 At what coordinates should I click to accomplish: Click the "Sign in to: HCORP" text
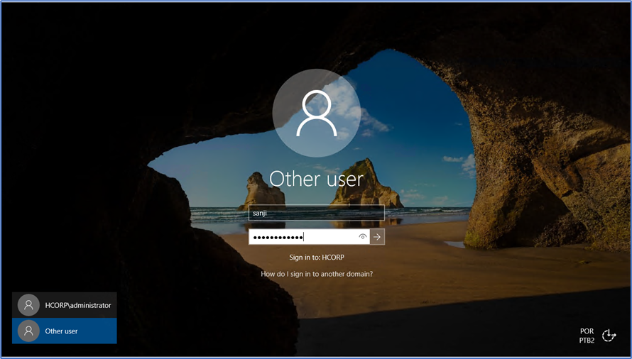[x=317, y=258]
